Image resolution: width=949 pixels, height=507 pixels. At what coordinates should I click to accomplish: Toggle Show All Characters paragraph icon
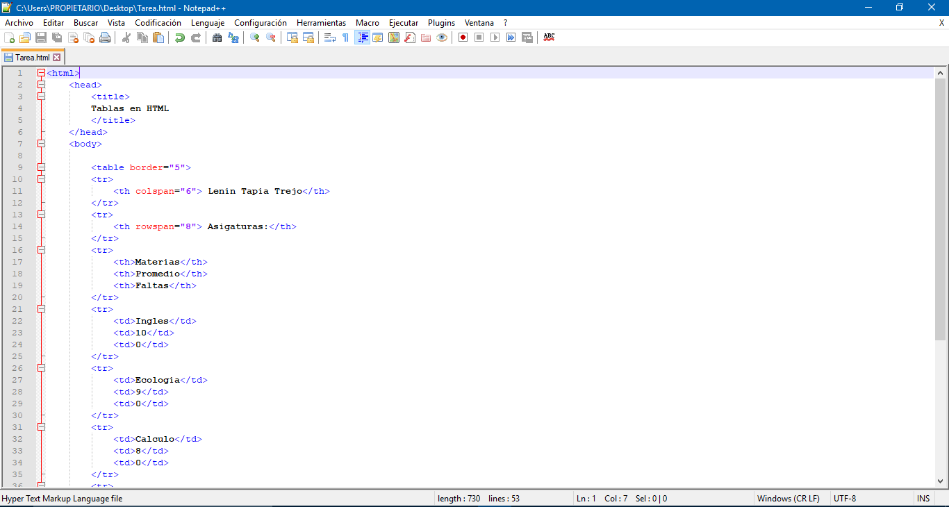[345, 37]
